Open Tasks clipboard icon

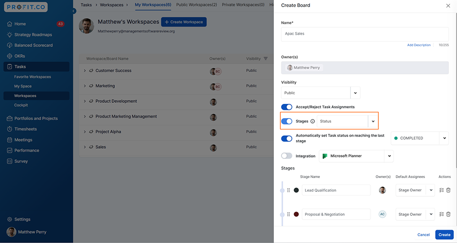pos(10,67)
